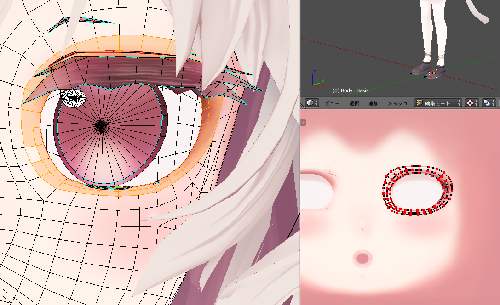This screenshot has height=305, width=500.
Task: Open the メッシュ (Mesh) menu
Action: tap(397, 103)
